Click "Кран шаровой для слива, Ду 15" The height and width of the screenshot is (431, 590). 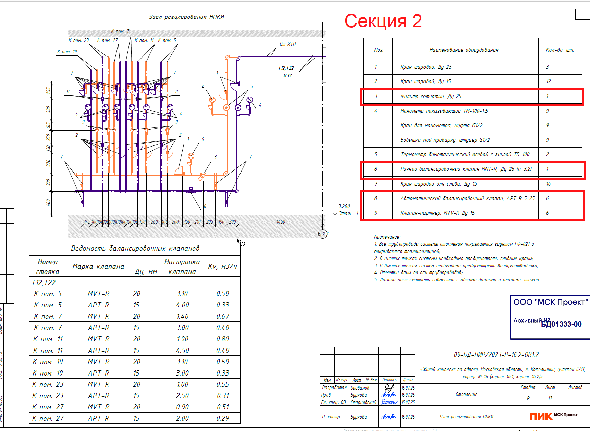click(x=439, y=184)
